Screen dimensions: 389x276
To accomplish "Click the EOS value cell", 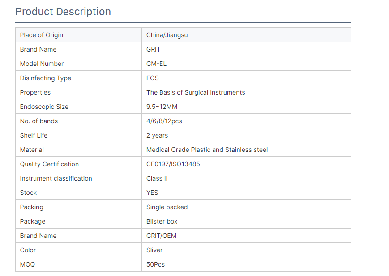I will click(153, 78).
